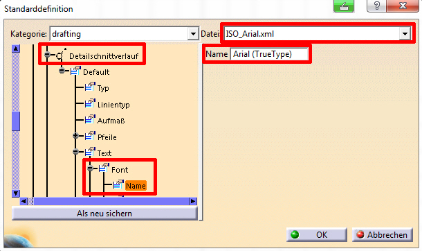The image size is (422, 251).
Task: Select the Linientyp tree item
Action: [x=113, y=105]
